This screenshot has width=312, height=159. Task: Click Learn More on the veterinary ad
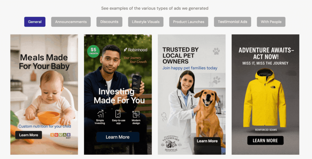pyautogui.click(x=207, y=141)
